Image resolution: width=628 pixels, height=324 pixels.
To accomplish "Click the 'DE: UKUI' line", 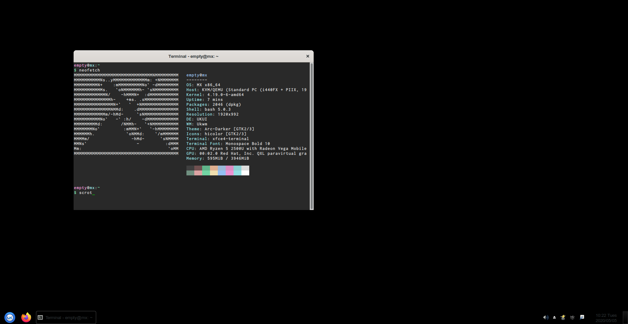I will point(197,119).
